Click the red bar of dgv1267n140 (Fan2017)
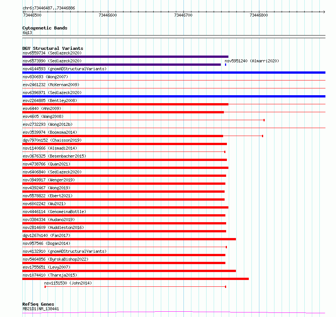The height and width of the screenshot is (317, 336). point(129,239)
